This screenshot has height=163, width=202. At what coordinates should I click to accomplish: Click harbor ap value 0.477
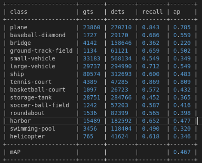182,121
